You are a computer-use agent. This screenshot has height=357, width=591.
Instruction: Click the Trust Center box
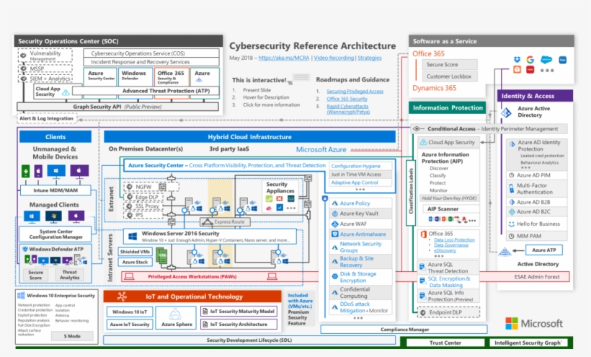(x=445, y=343)
